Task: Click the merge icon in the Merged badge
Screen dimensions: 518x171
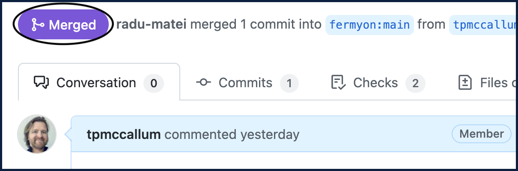Action: [38, 25]
